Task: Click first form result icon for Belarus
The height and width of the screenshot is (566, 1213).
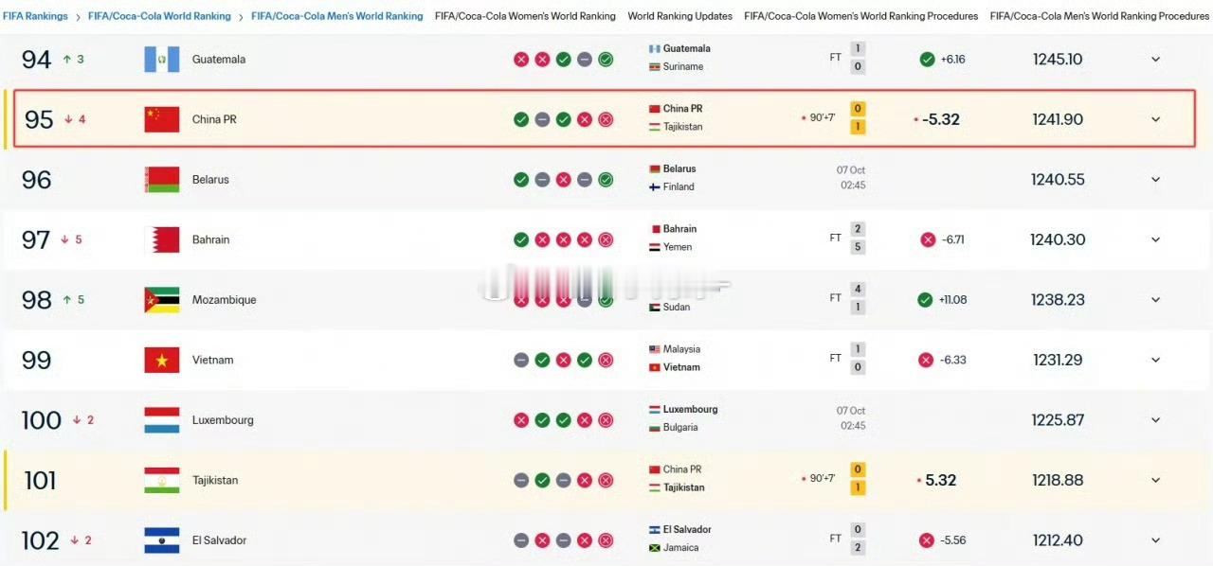Action: [521, 180]
